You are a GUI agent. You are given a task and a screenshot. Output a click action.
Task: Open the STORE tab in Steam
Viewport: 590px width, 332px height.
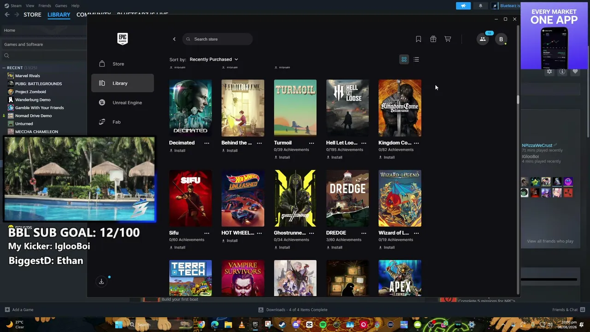(x=32, y=15)
